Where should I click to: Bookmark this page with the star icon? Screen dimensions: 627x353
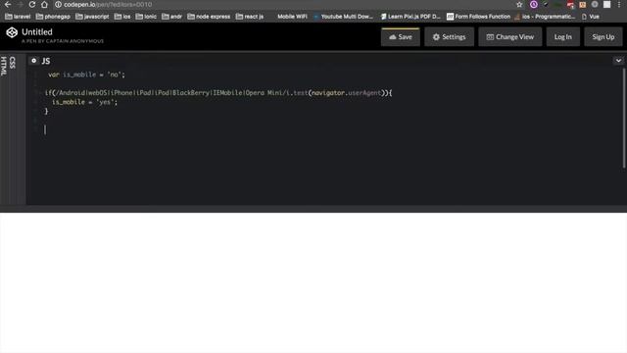pos(519,4)
